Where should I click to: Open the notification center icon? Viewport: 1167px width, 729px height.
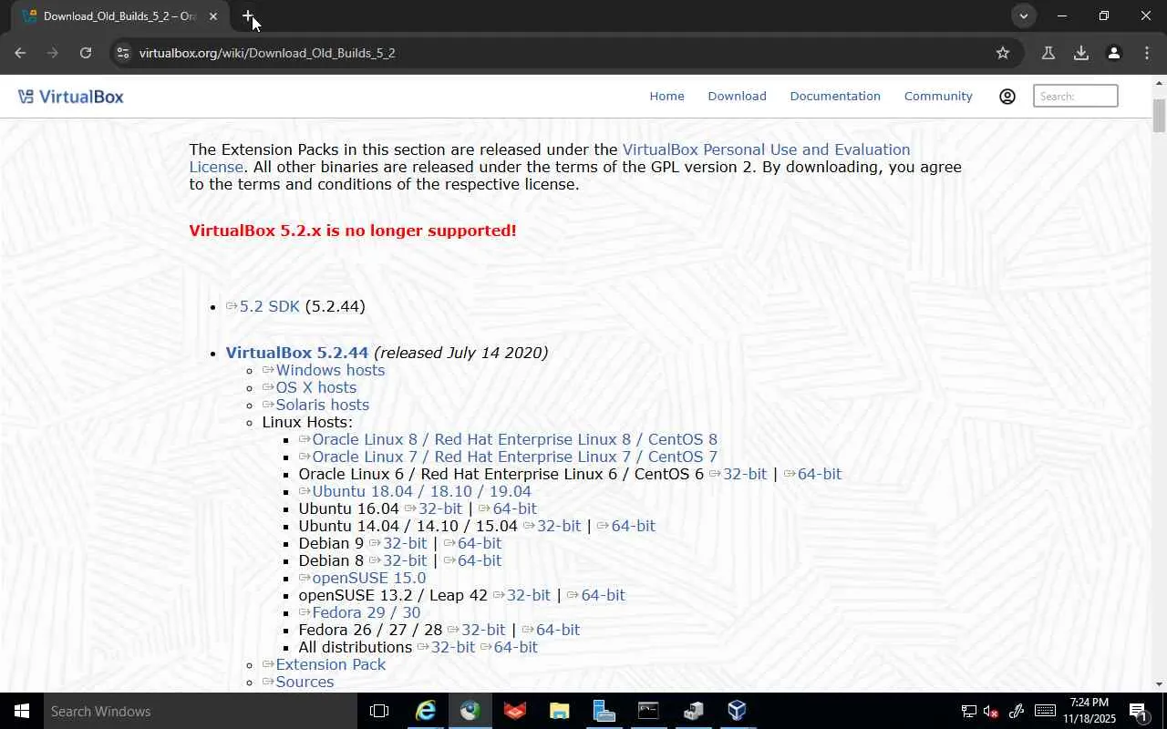pyautogui.click(x=1138, y=711)
